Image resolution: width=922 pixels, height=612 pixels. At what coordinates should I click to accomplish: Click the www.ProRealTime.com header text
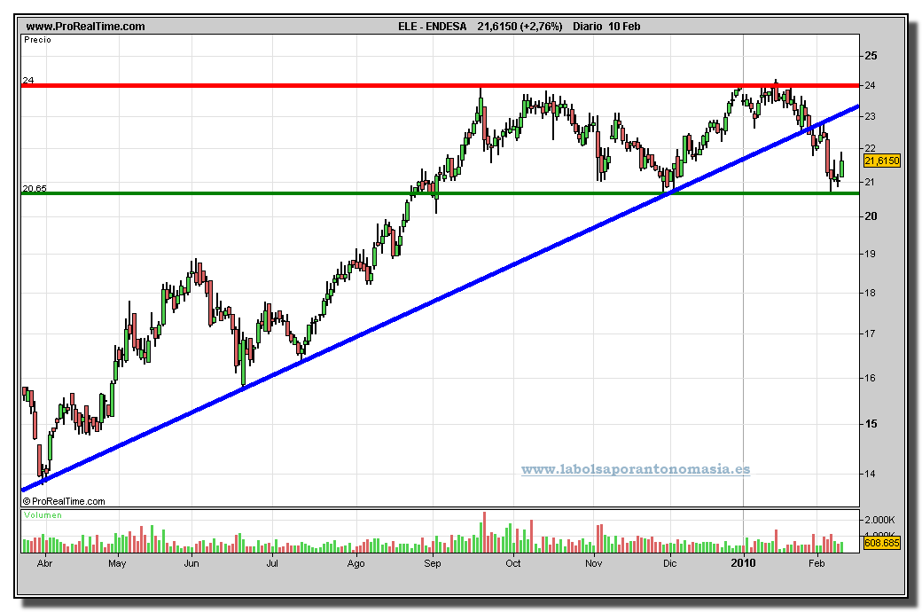point(85,27)
